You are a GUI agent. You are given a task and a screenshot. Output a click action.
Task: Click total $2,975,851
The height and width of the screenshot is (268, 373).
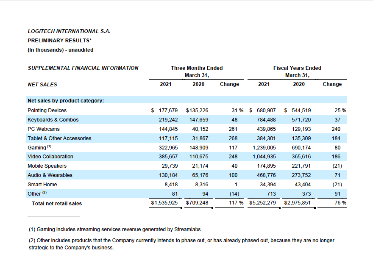coord(297,203)
